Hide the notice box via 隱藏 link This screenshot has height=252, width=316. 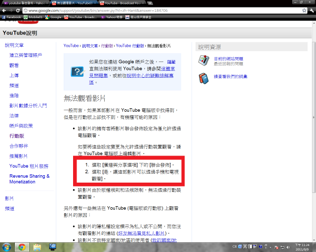[x=171, y=62]
